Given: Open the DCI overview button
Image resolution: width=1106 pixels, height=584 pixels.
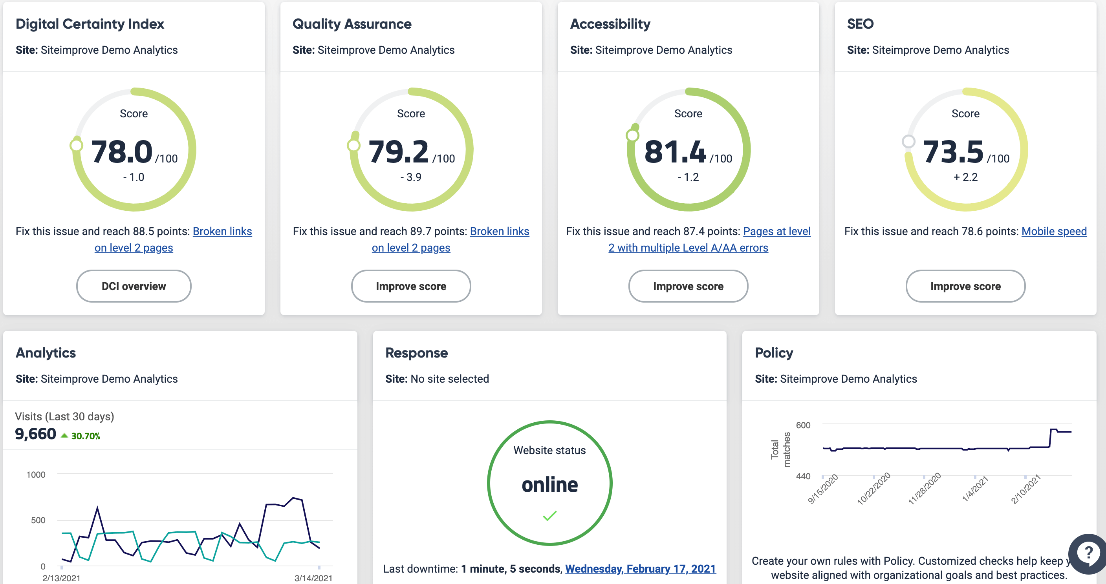Looking at the screenshot, I should click(134, 286).
